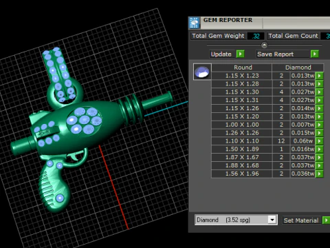Select the 1.50 X 1.89 size cell
The image size is (330, 248).
pyautogui.click(x=242, y=149)
